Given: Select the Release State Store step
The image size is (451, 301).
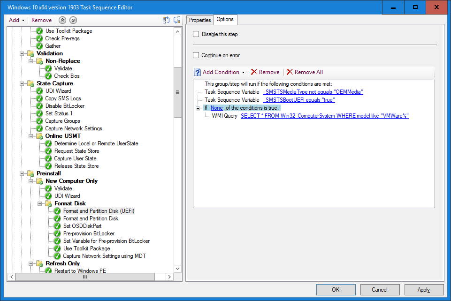Looking at the screenshot, I should [x=76, y=166].
